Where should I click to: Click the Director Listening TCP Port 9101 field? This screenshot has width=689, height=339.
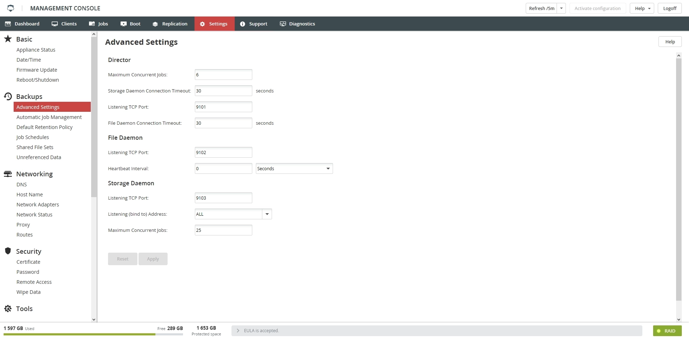[224, 107]
